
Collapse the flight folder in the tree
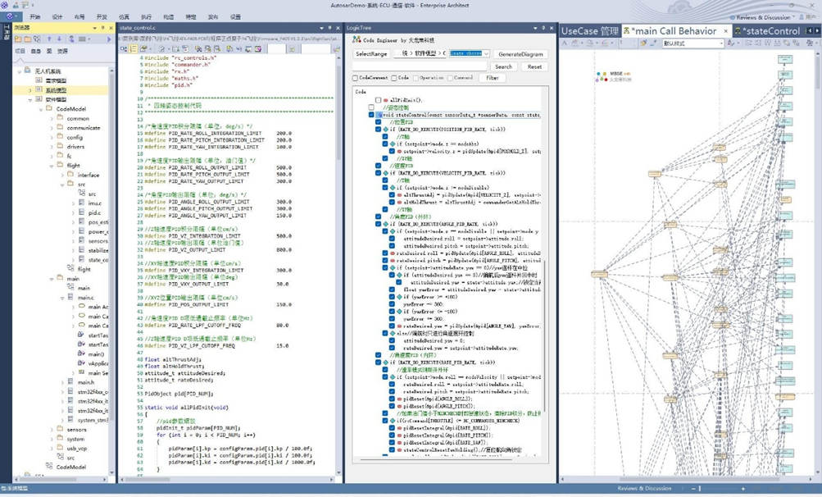[x=52, y=166]
